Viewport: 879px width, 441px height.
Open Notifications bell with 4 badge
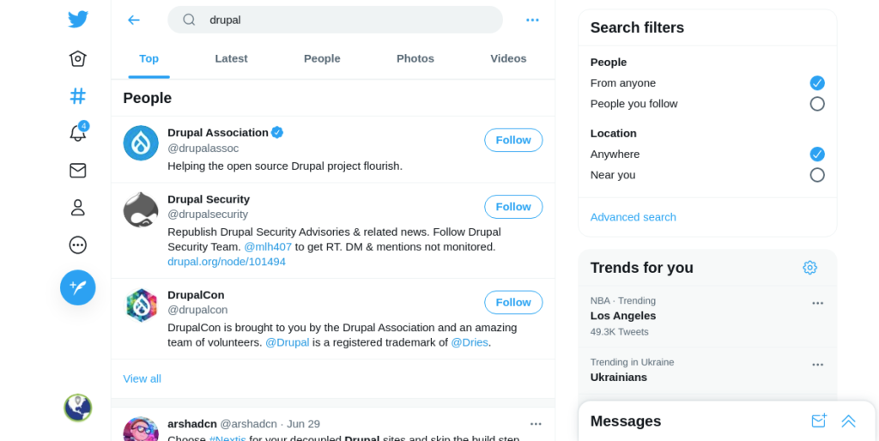click(78, 133)
